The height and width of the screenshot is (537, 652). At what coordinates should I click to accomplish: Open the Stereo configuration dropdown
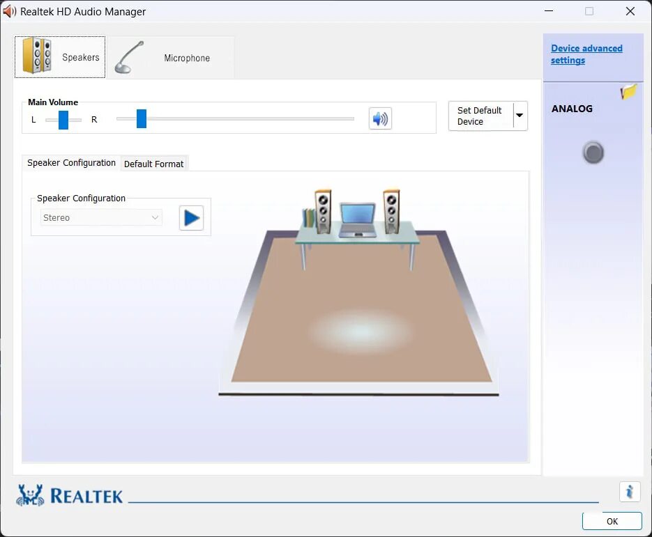tap(100, 217)
